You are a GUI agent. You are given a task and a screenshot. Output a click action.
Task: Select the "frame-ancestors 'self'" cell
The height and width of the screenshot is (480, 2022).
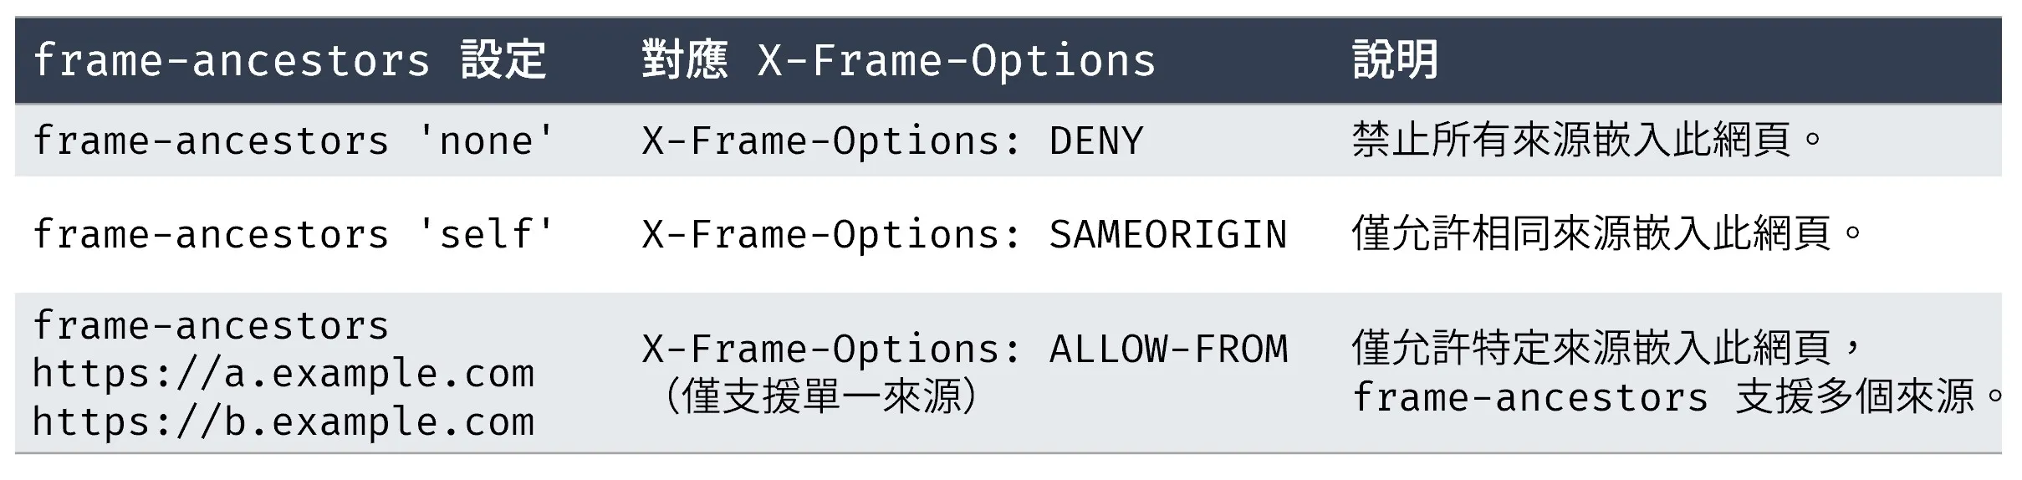pos(294,234)
